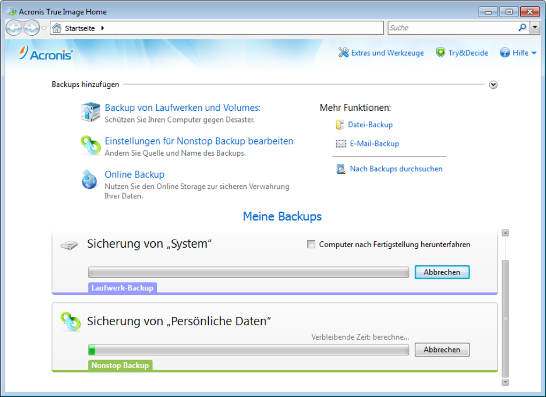Open Einstellungen für Nonstop Backup bearbeiten
This screenshot has height=397, width=546.
point(199,141)
